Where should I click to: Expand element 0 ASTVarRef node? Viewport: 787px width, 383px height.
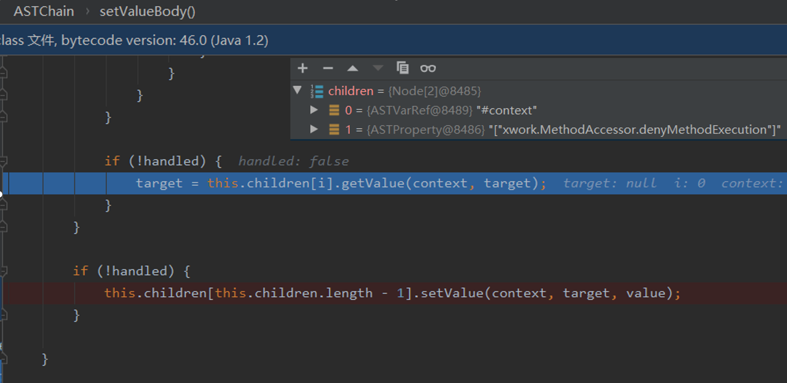click(x=314, y=110)
